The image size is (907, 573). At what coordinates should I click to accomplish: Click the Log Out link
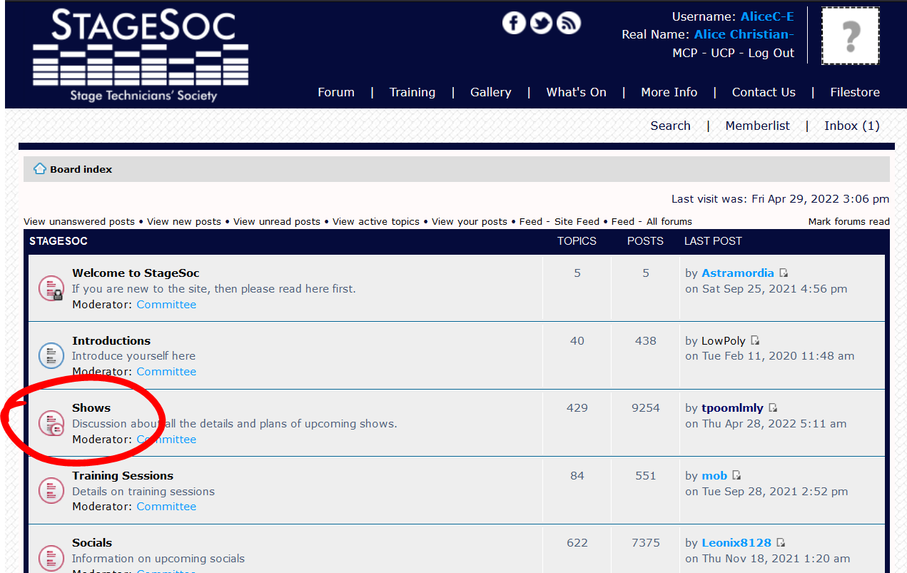click(x=771, y=53)
